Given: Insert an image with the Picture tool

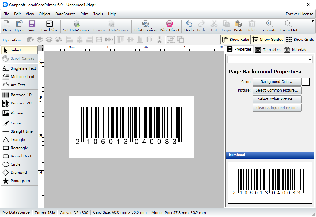Looking at the screenshot, I should click(19, 113).
